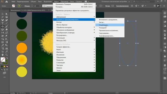
Task: Select the Mesh tool
Action: 2,42
